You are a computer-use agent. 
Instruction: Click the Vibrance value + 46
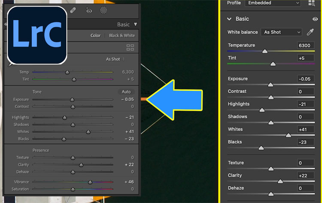pos(129,182)
